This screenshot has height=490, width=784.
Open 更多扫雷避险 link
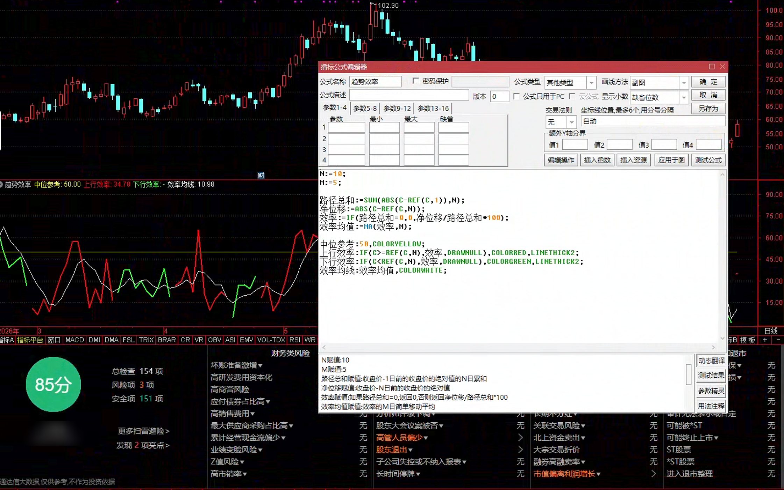pos(143,431)
